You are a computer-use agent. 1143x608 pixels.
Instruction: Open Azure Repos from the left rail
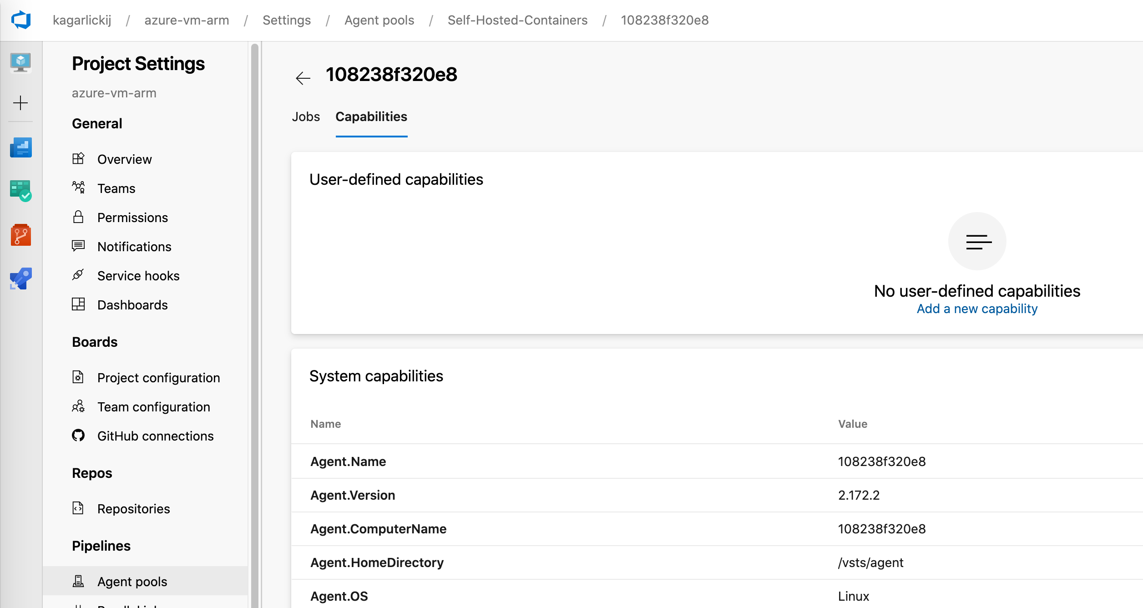pyautogui.click(x=21, y=235)
